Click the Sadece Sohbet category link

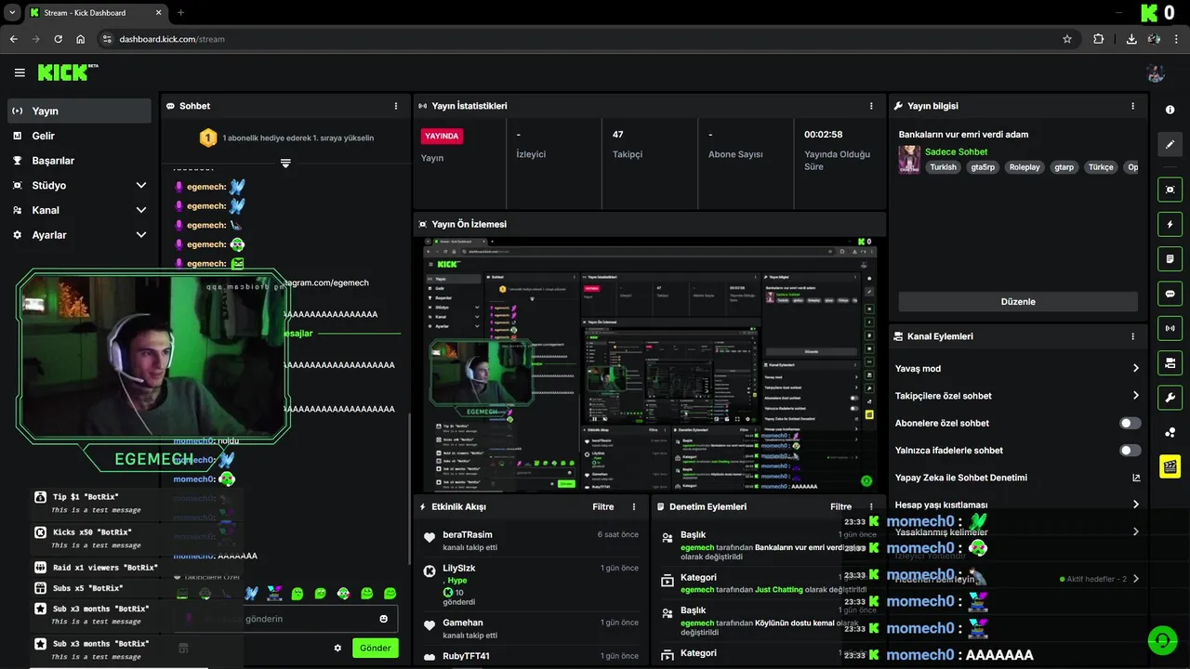click(956, 151)
